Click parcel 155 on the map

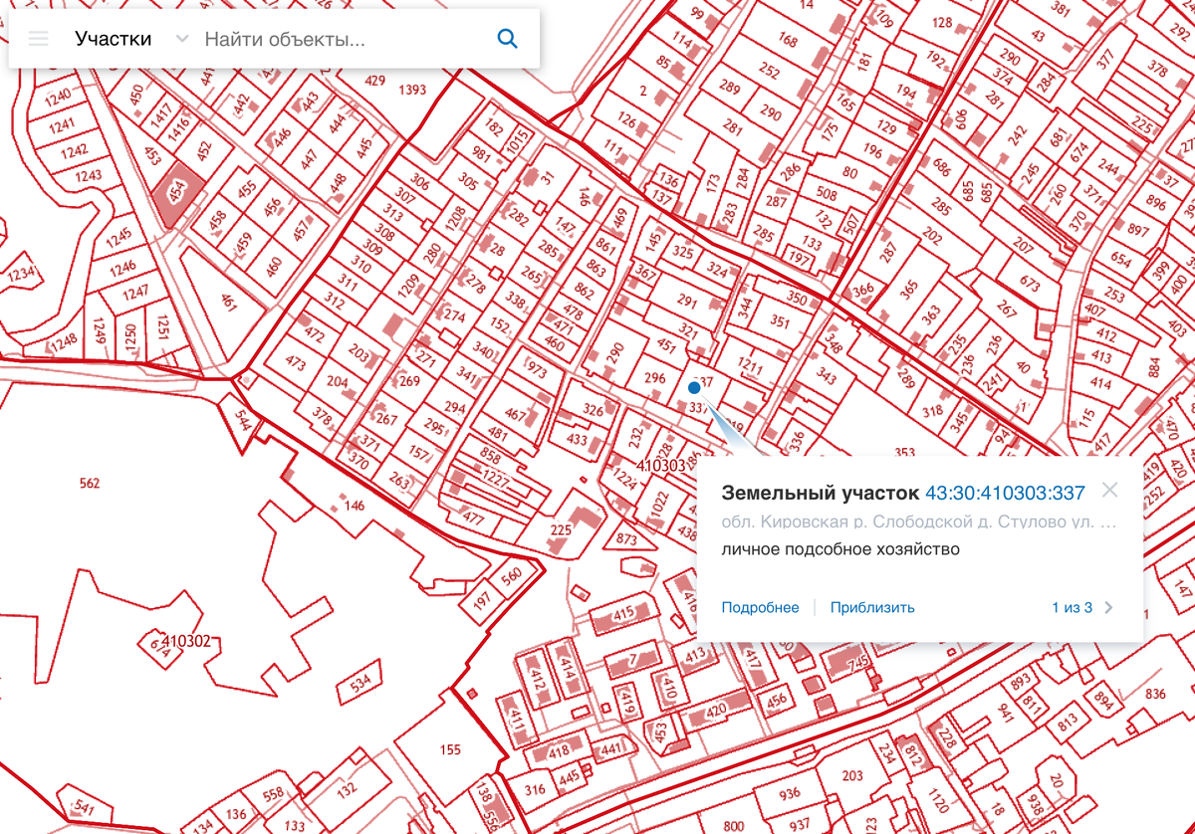click(x=450, y=750)
